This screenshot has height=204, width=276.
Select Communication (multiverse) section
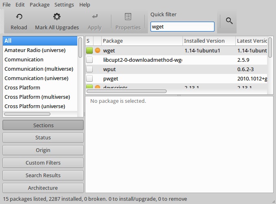[x=40, y=69]
